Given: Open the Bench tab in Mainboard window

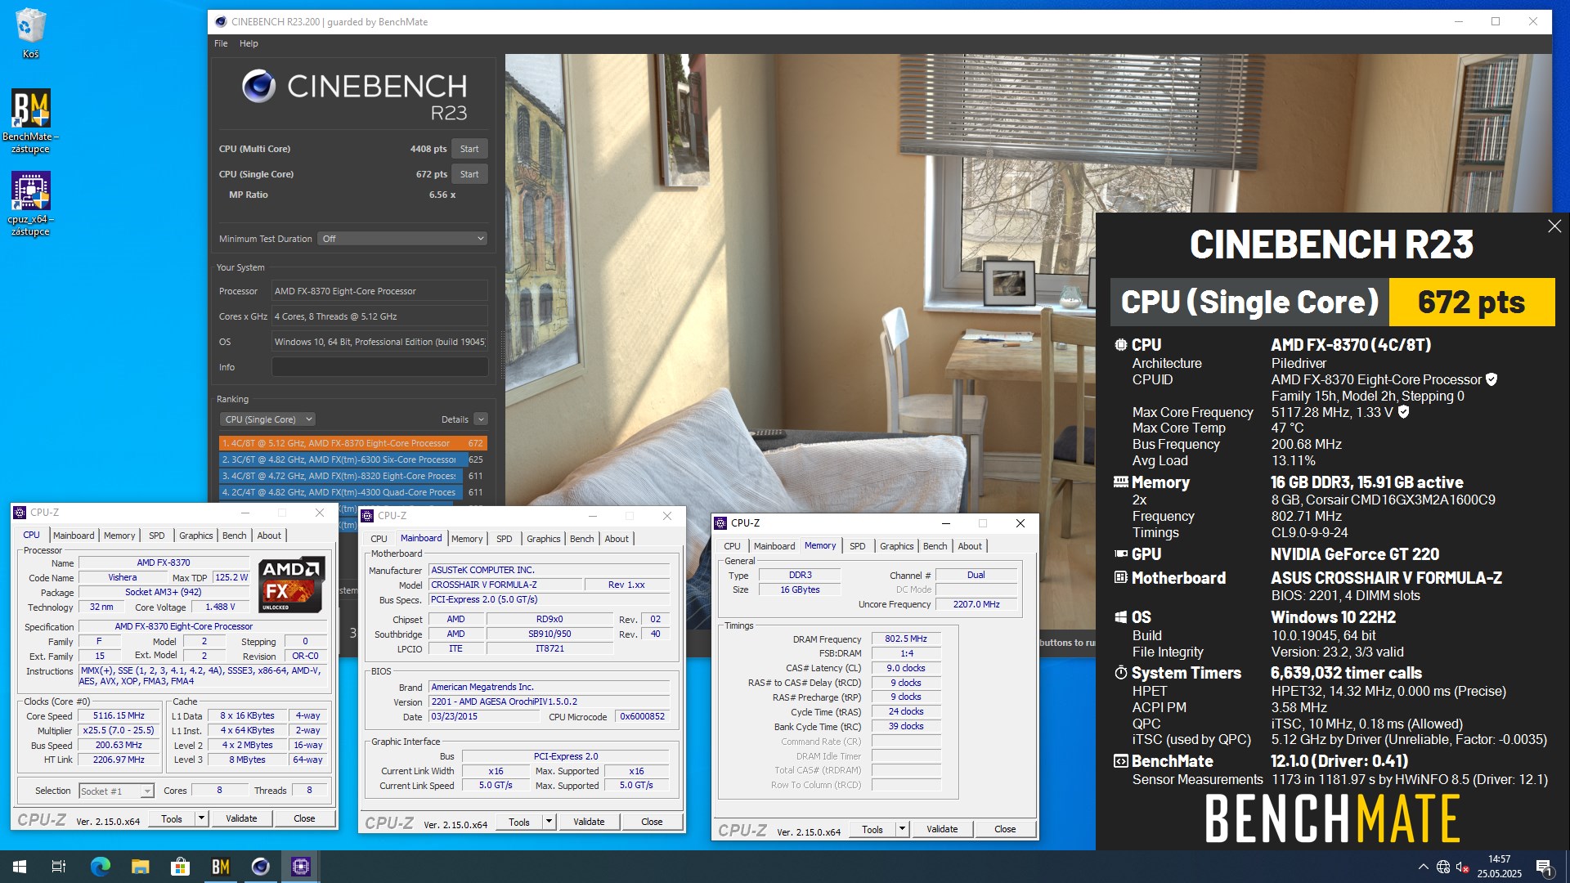Looking at the screenshot, I should coord(582,539).
